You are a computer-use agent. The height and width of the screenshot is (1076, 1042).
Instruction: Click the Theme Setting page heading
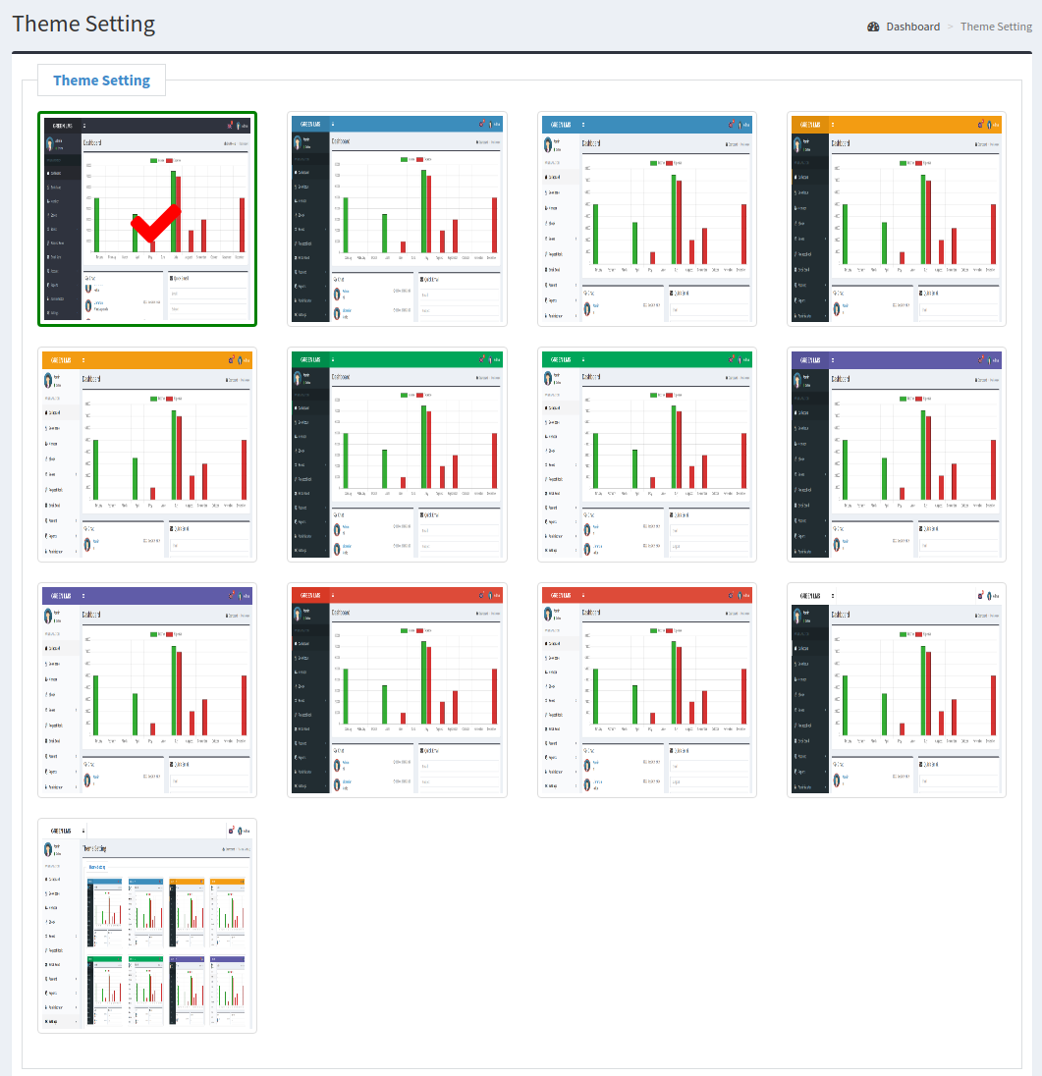pos(83,24)
